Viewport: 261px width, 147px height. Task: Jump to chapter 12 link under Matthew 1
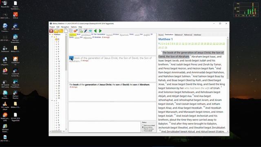tap(183, 44)
